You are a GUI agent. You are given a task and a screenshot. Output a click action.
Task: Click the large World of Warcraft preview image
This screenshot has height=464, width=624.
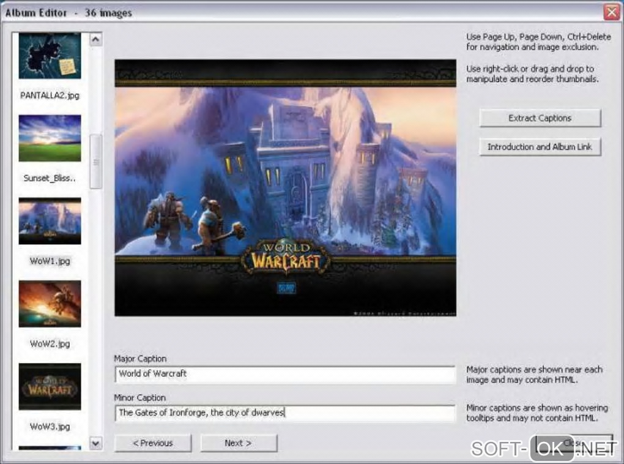click(285, 188)
